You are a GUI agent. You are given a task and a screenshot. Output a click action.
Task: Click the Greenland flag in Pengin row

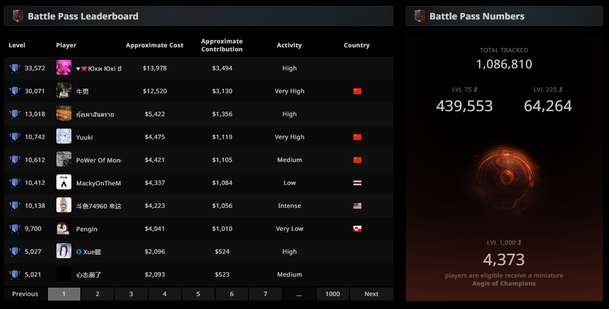click(357, 229)
